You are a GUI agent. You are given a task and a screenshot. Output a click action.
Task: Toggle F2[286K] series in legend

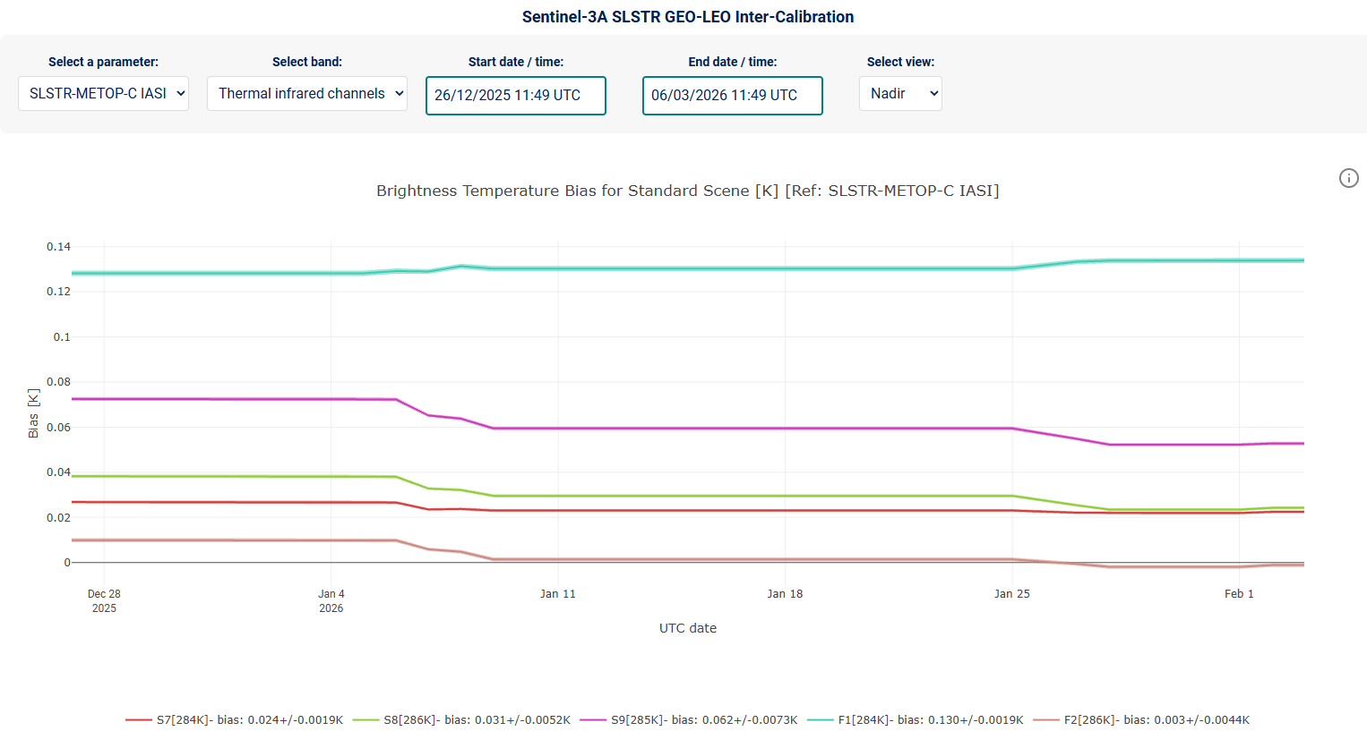(1141, 720)
